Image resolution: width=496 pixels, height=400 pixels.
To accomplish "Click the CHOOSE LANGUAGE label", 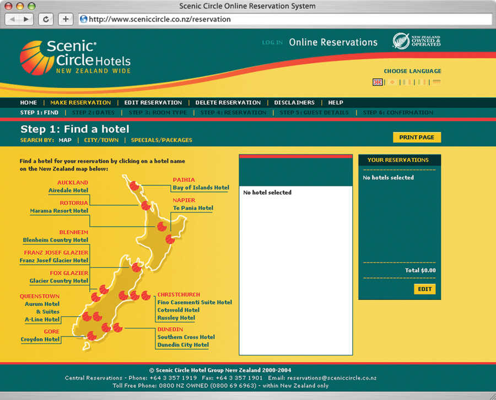I will point(412,71).
